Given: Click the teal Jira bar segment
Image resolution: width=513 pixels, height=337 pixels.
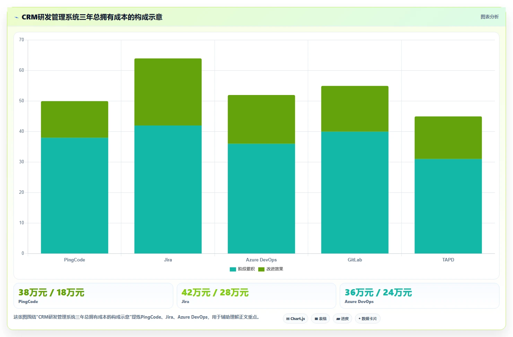Looking at the screenshot, I should (x=168, y=189).
